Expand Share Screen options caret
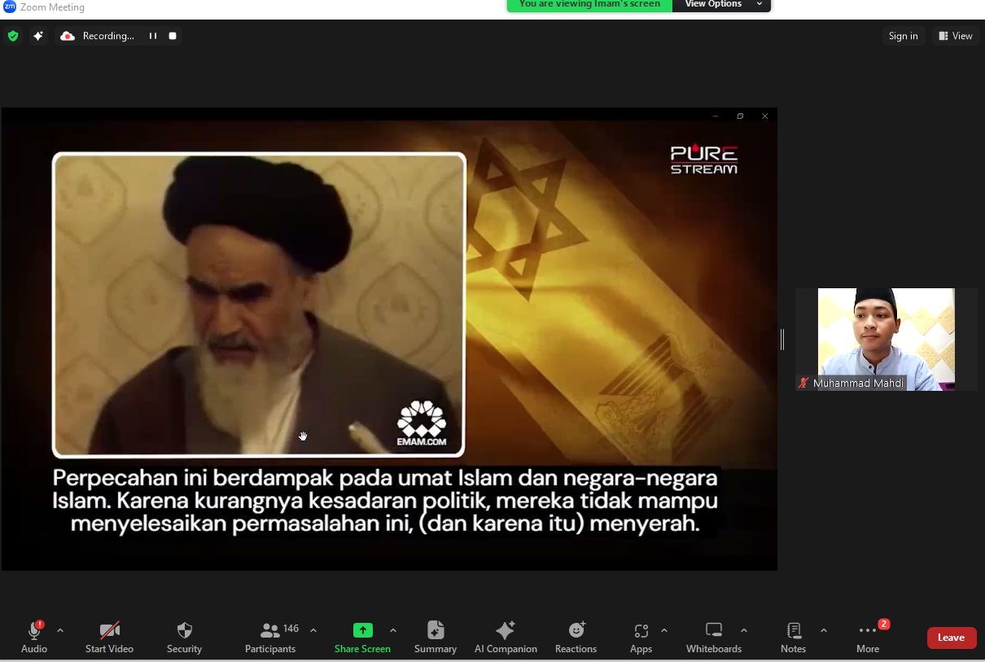 (393, 630)
